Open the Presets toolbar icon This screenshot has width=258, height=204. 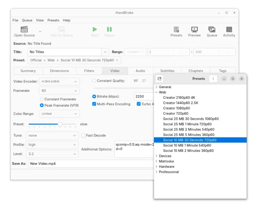pyautogui.click(x=176, y=30)
